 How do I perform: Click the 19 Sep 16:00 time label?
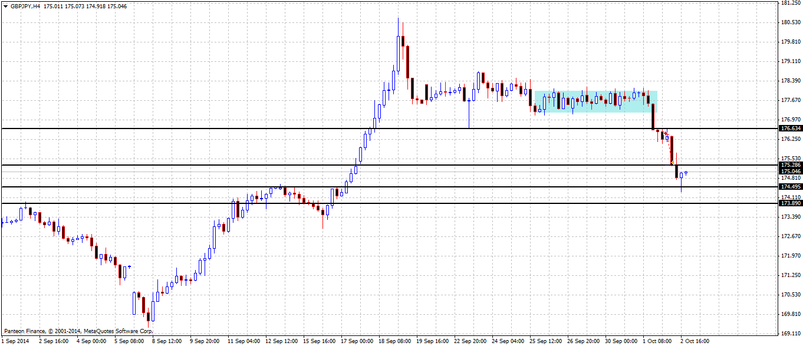[433, 341]
